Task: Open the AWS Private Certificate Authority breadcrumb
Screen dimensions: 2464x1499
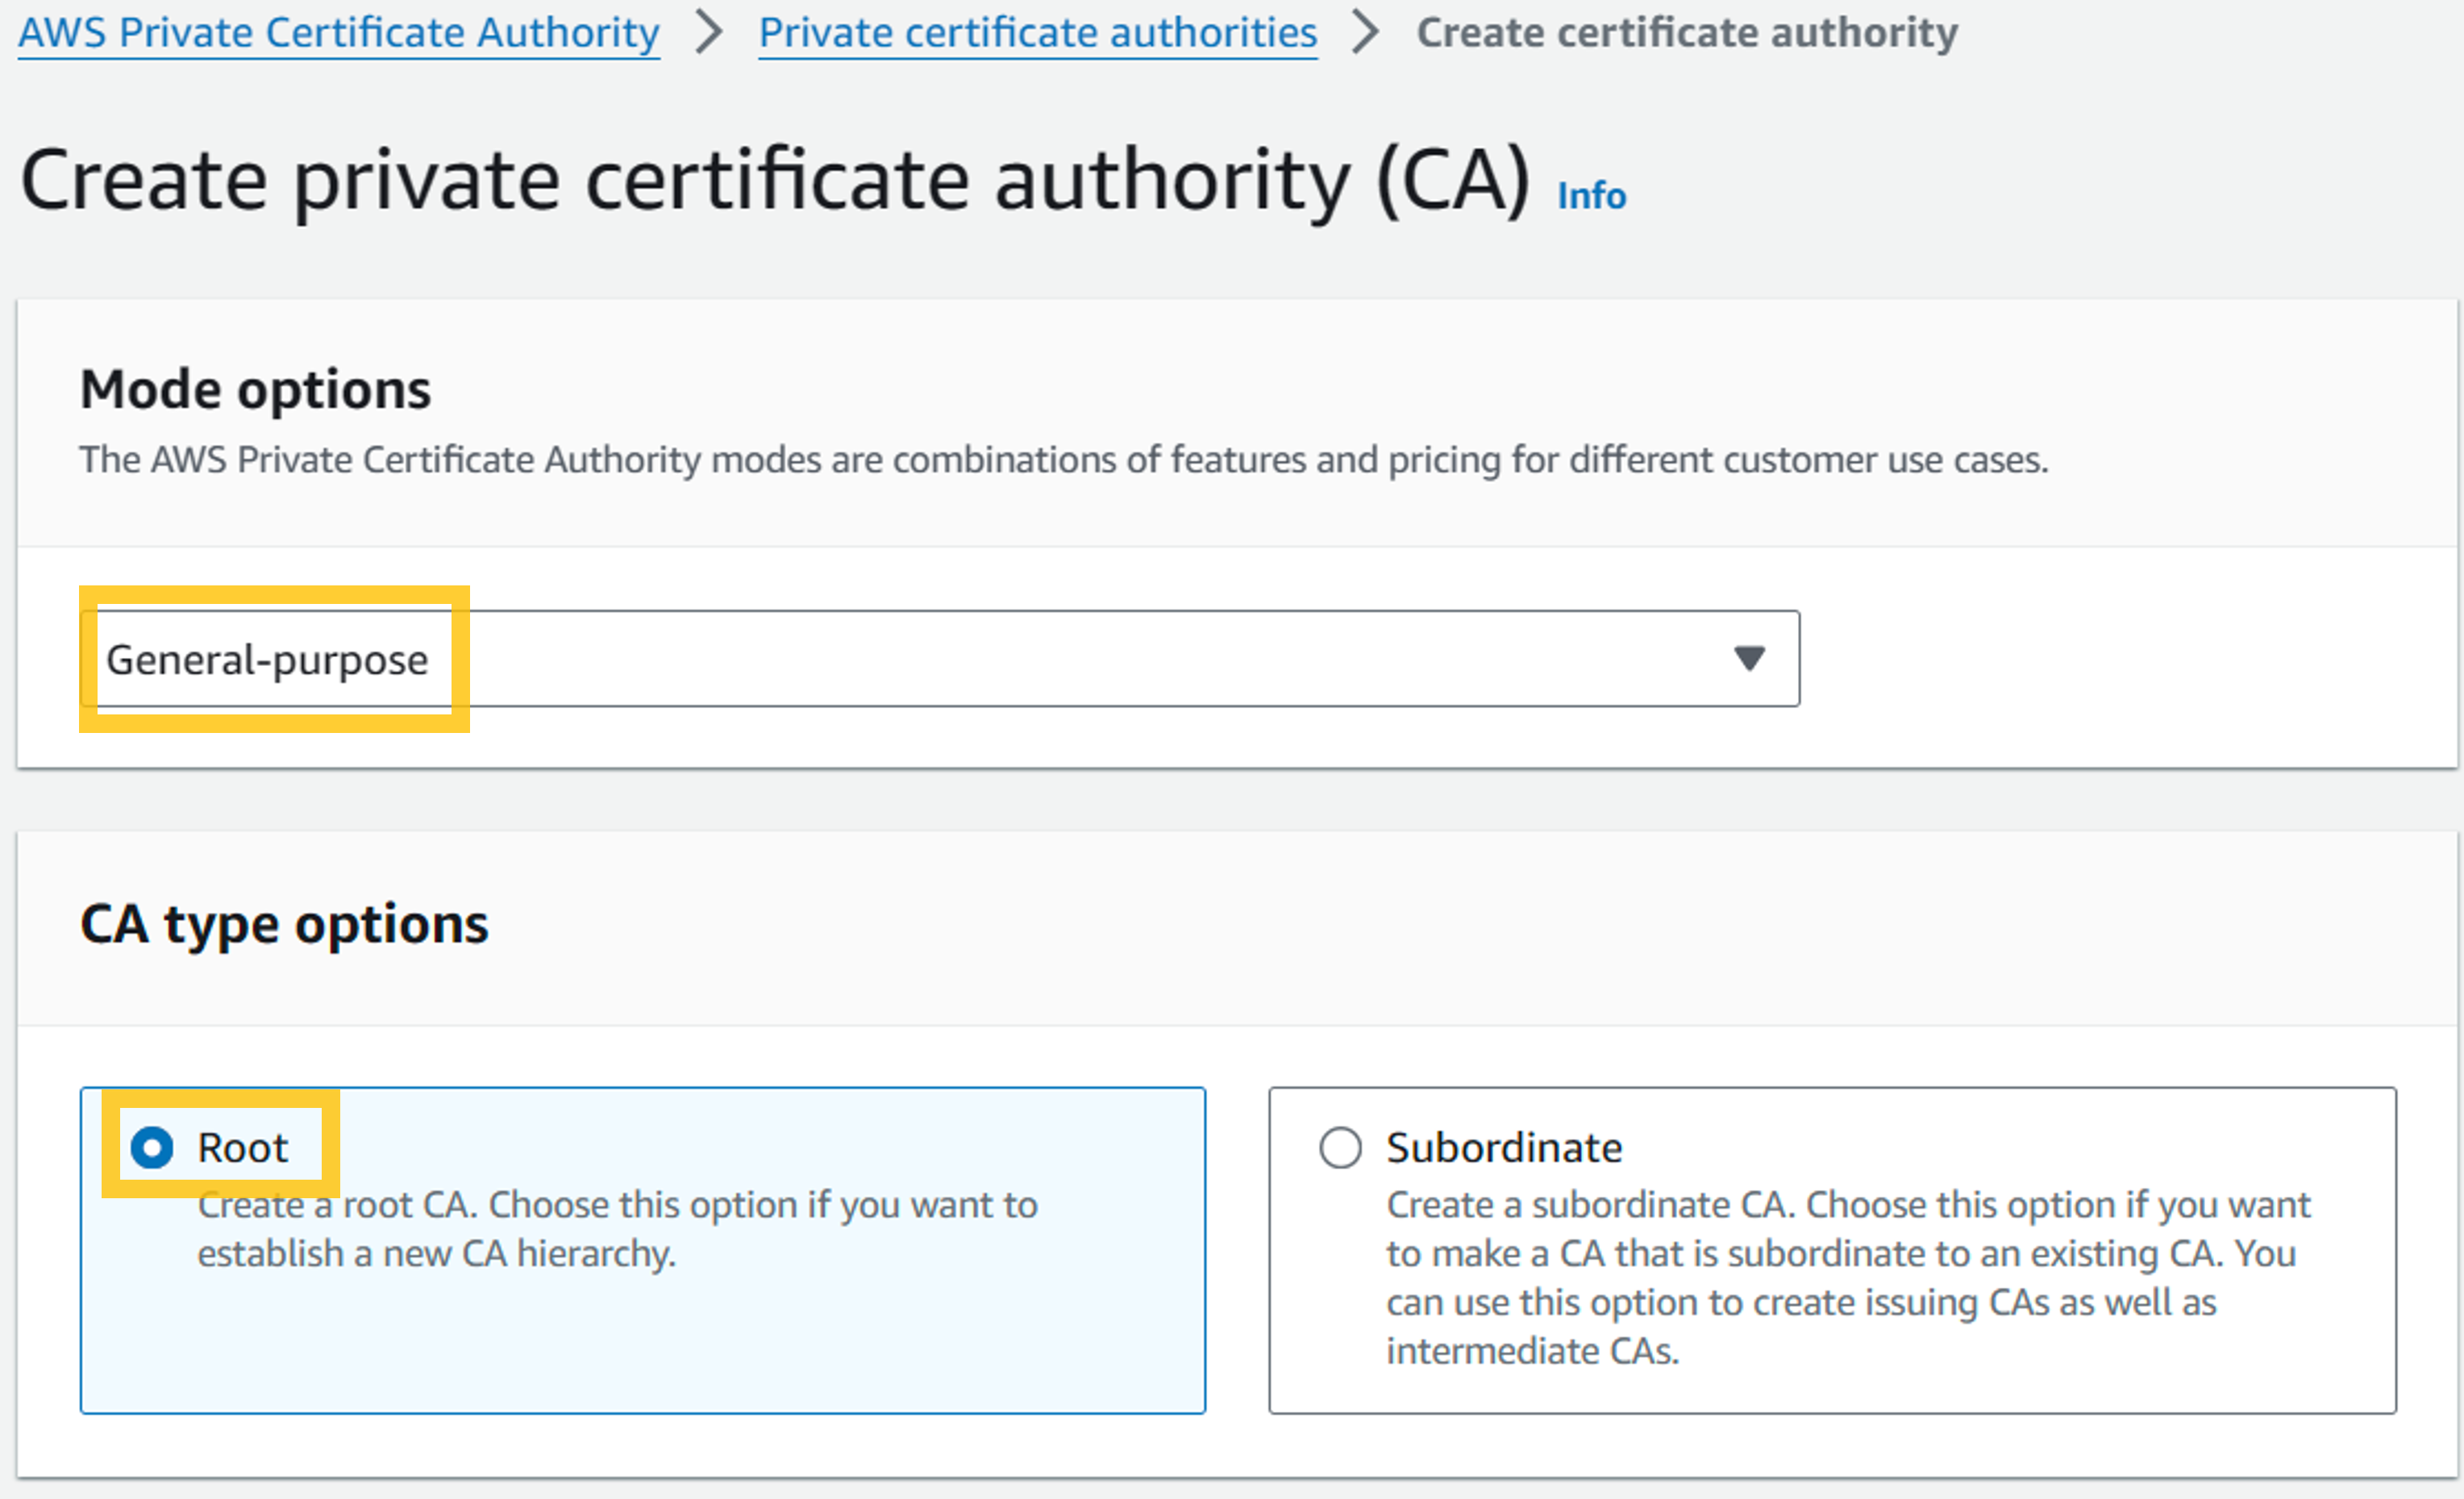Action: tap(339, 33)
